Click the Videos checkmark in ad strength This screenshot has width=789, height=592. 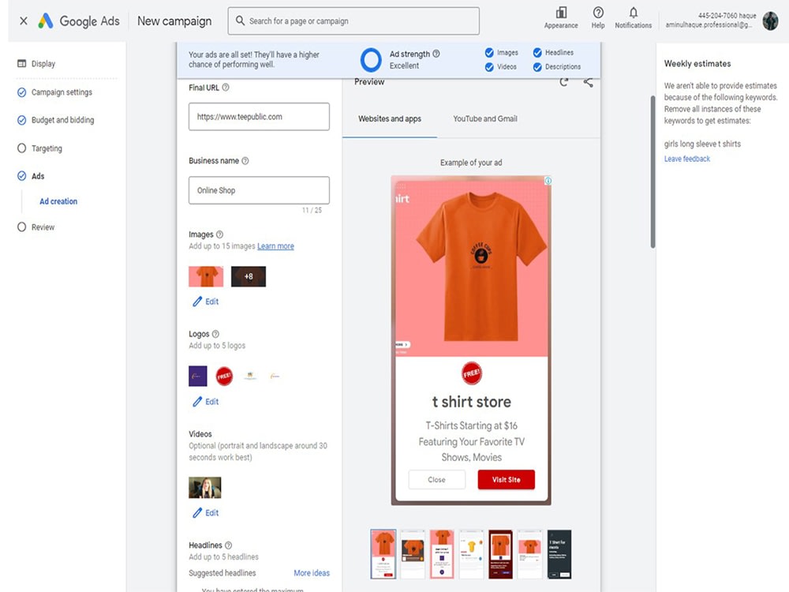[x=489, y=67]
